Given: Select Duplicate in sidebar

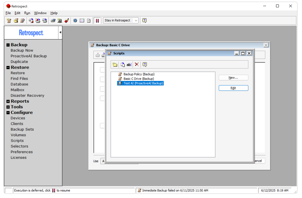Looking at the screenshot, I should [19, 62].
